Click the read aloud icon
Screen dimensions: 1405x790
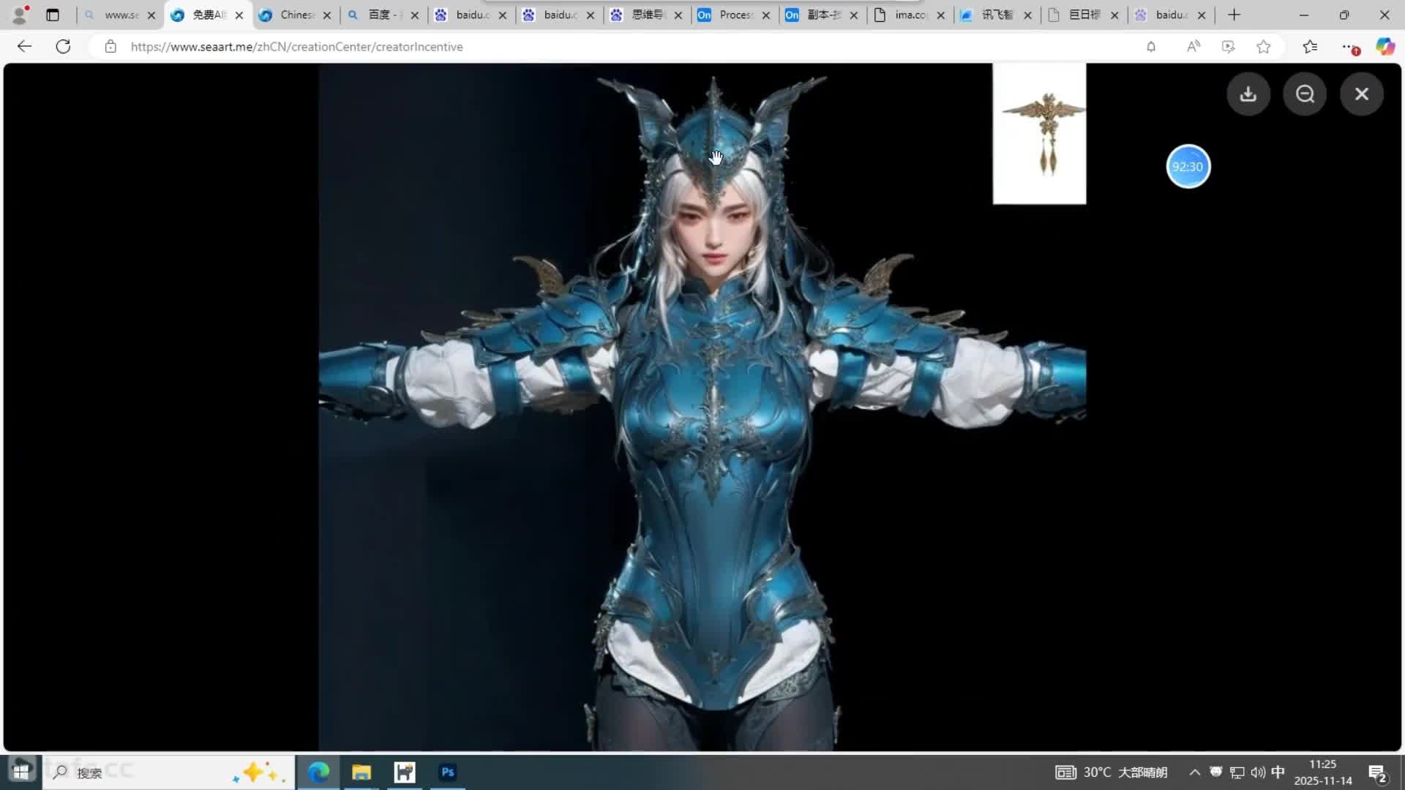click(x=1193, y=47)
